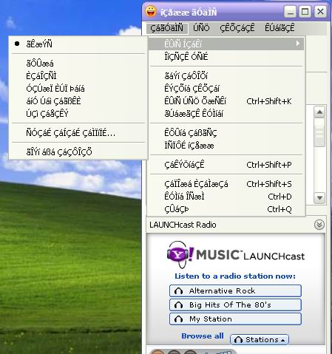This screenshot has height=354, width=332.
Task: Pick submenu status "ÈÇáÎÇÑÌ"
Action: pos(78,76)
